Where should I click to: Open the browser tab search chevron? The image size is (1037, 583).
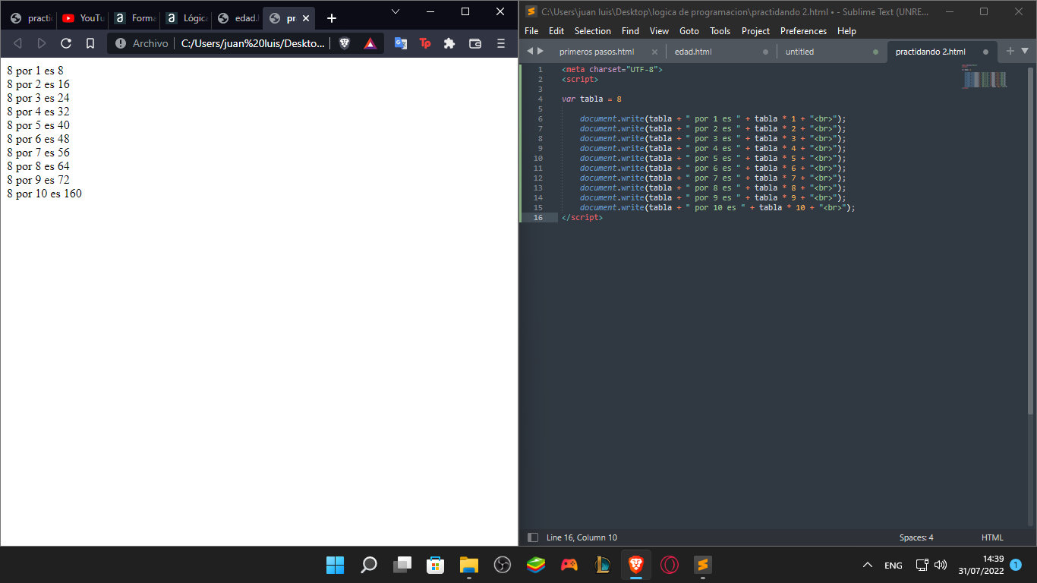coord(396,11)
